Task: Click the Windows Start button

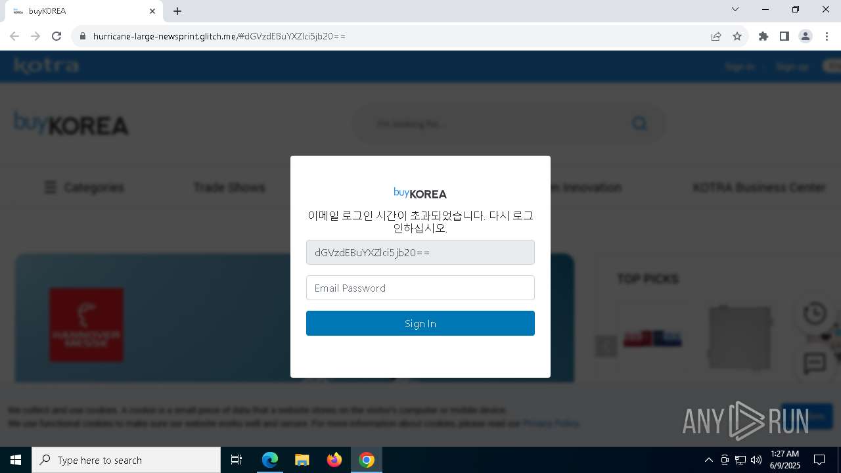Action: coord(16,460)
